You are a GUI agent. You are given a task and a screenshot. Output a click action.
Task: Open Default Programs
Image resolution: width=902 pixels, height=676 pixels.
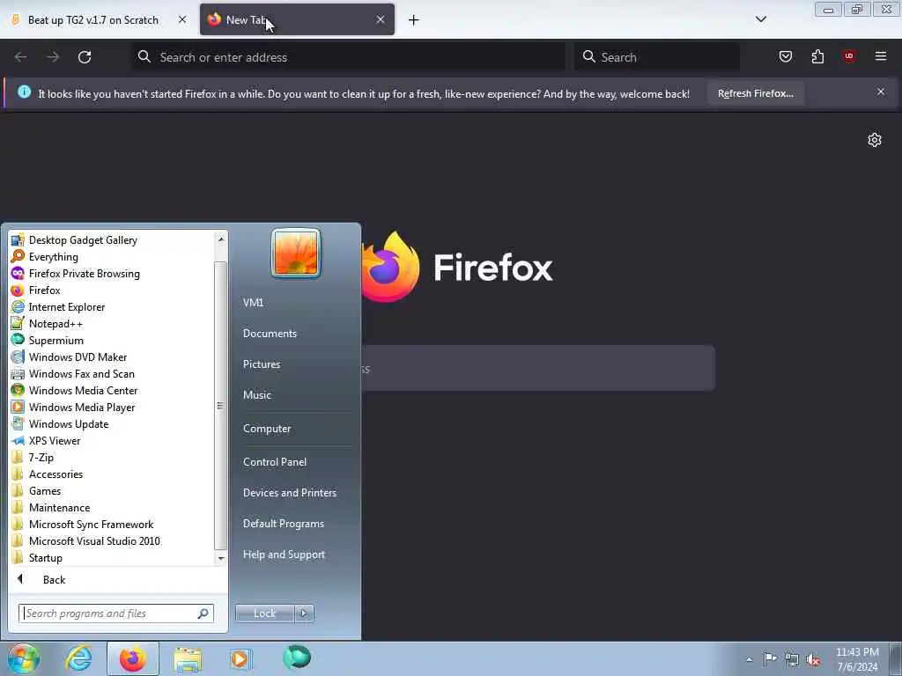pyautogui.click(x=284, y=524)
